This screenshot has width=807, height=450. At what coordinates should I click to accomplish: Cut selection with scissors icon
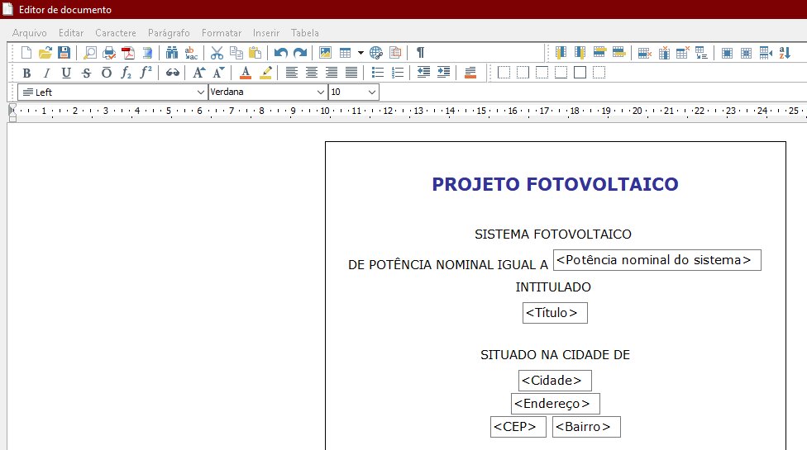(217, 52)
